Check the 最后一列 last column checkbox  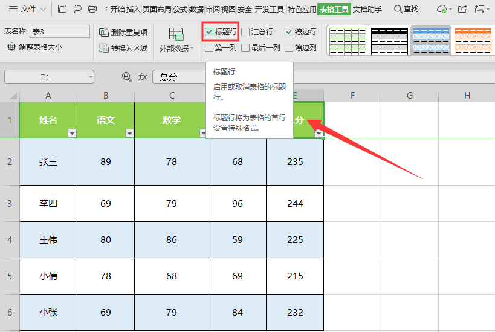[245, 48]
